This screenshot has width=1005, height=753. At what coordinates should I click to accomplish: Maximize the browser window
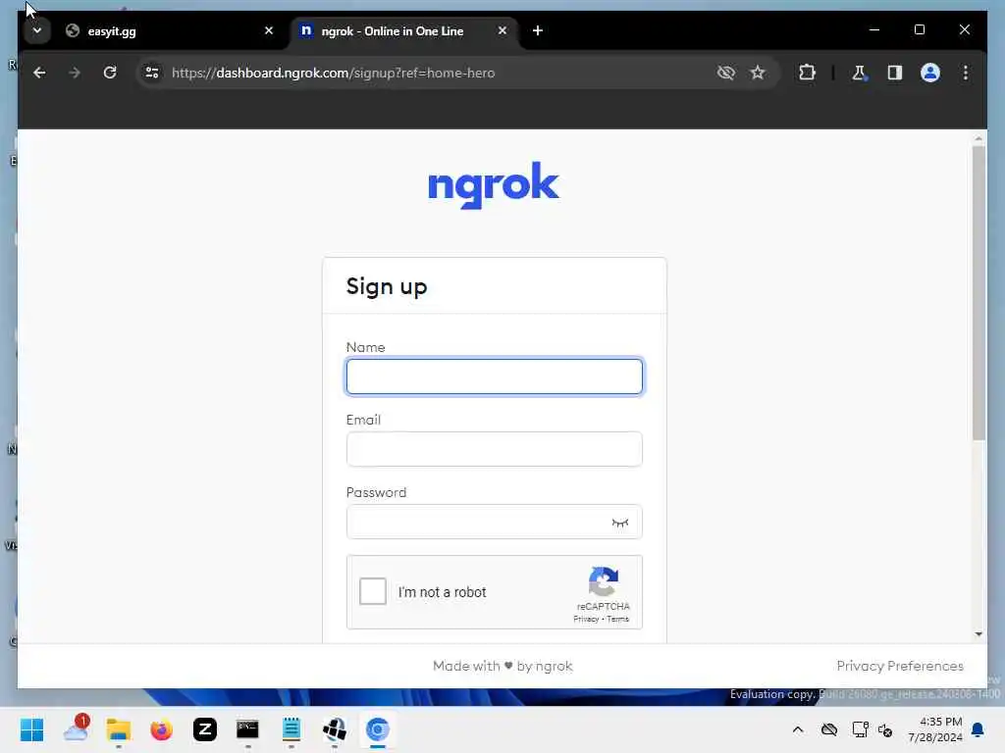tap(919, 29)
